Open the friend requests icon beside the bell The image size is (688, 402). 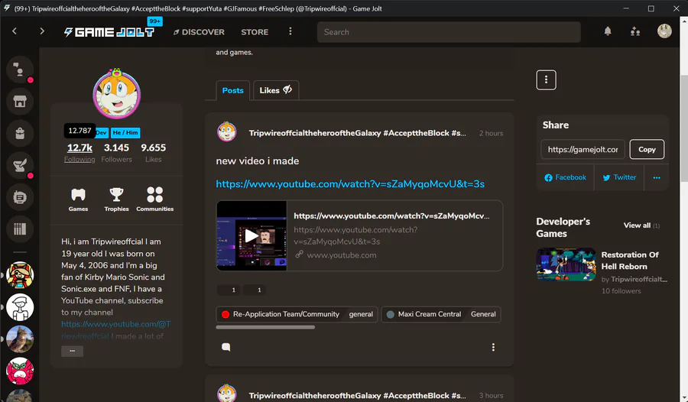[635, 31]
